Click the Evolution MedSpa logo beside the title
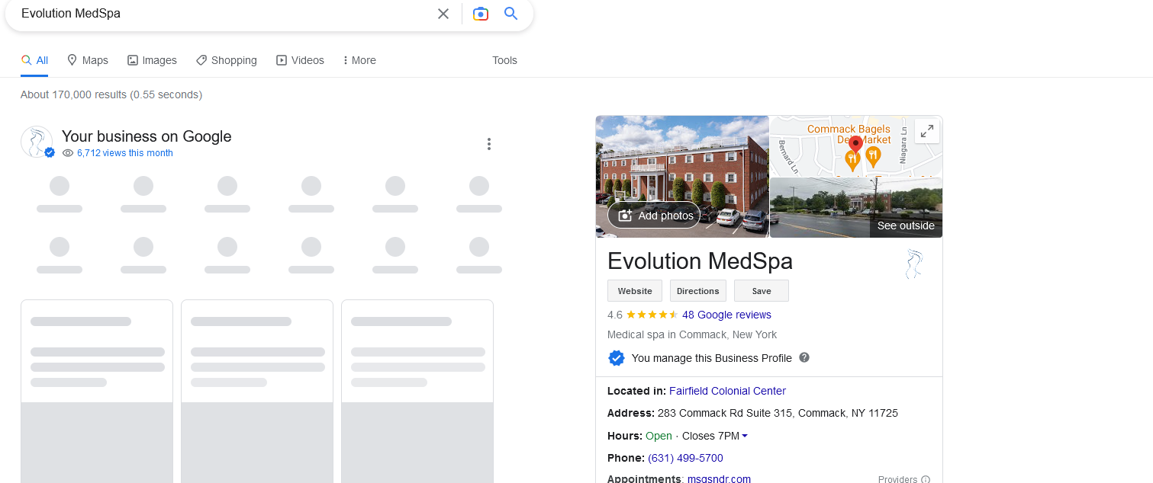 tap(913, 264)
